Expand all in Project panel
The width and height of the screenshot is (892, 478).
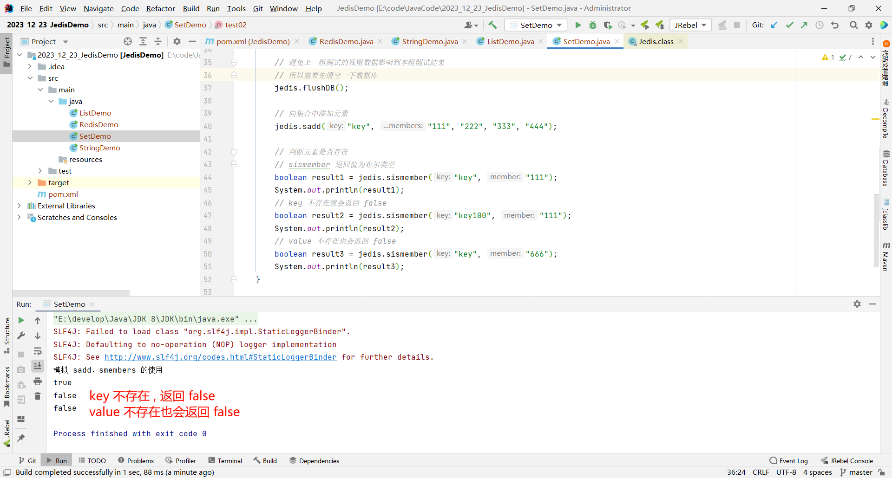click(x=143, y=41)
